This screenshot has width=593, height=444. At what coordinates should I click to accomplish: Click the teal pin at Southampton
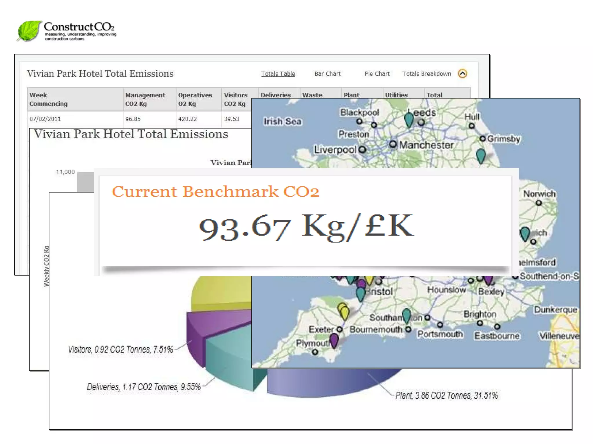point(407,315)
